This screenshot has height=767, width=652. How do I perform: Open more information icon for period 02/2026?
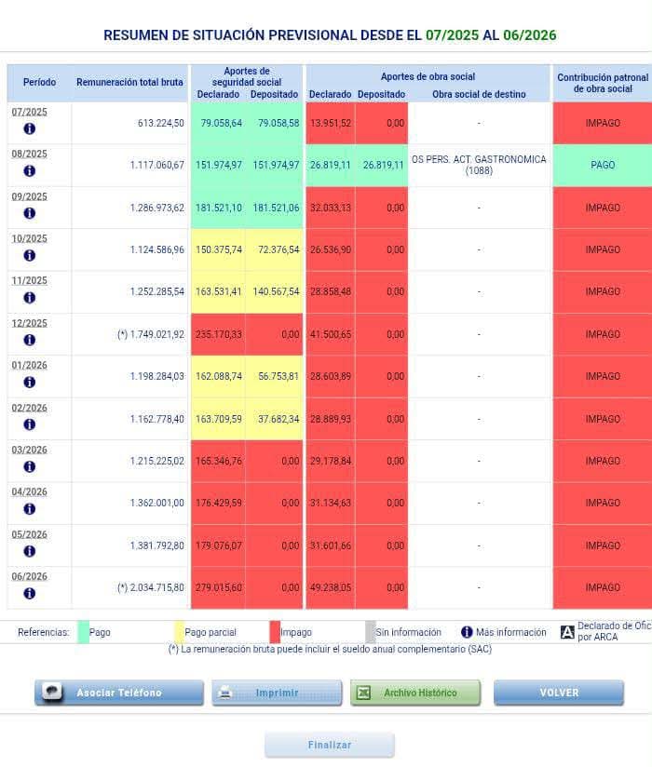(30, 424)
